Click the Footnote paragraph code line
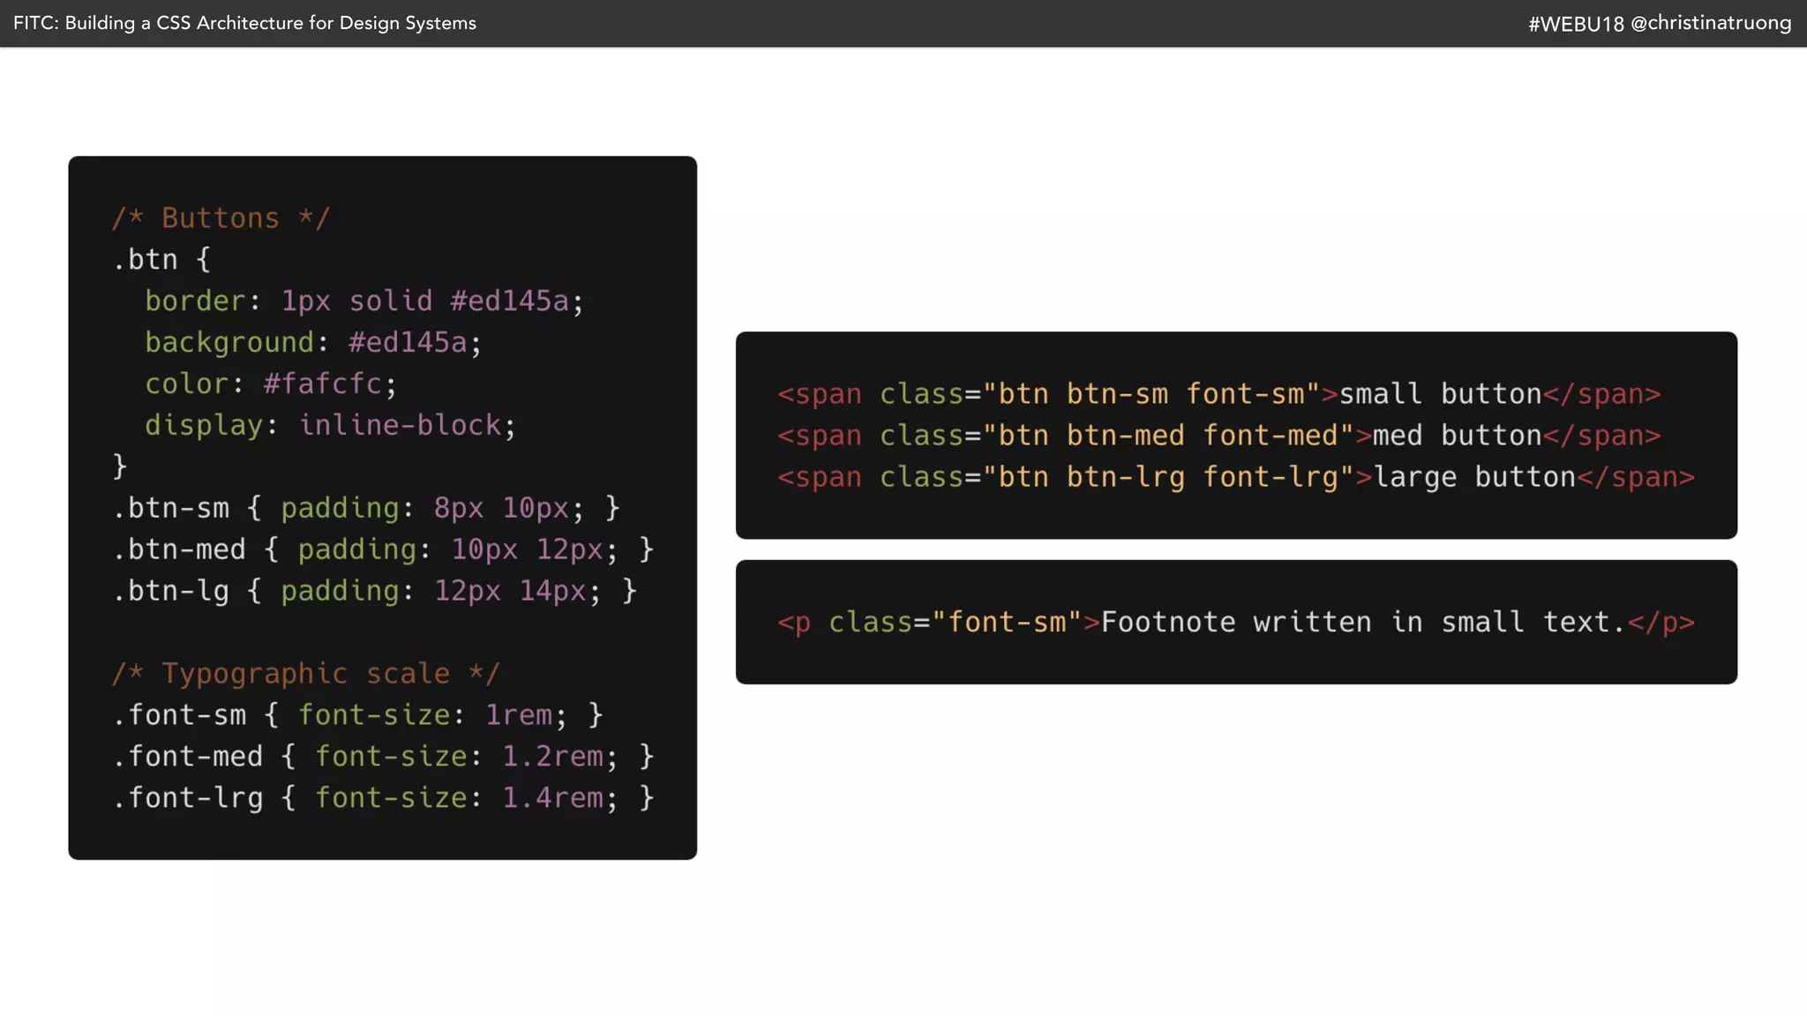The width and height of the screenshot is (1807, 1016). (1235, 623)
